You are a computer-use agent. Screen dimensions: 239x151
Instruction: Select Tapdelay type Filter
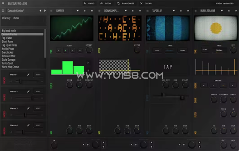[x=182, y=50]
